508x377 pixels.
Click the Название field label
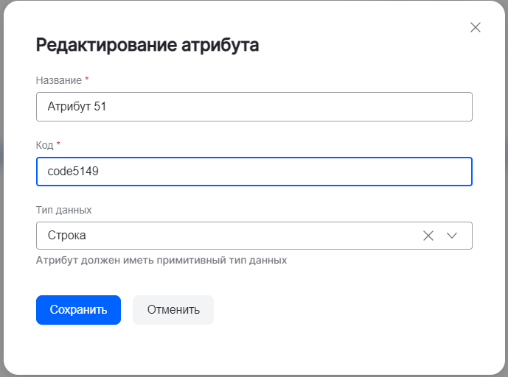point(58,80)
